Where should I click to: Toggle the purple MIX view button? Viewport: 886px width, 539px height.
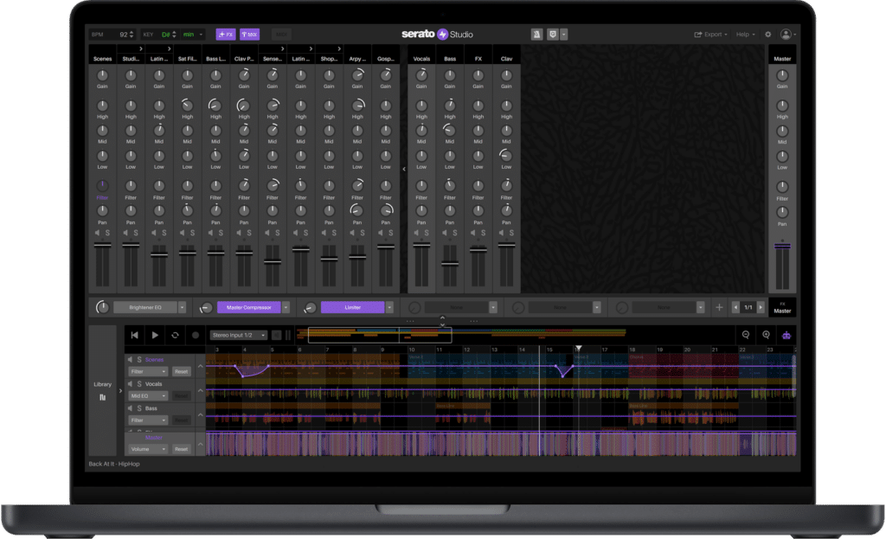pos(249,35)
